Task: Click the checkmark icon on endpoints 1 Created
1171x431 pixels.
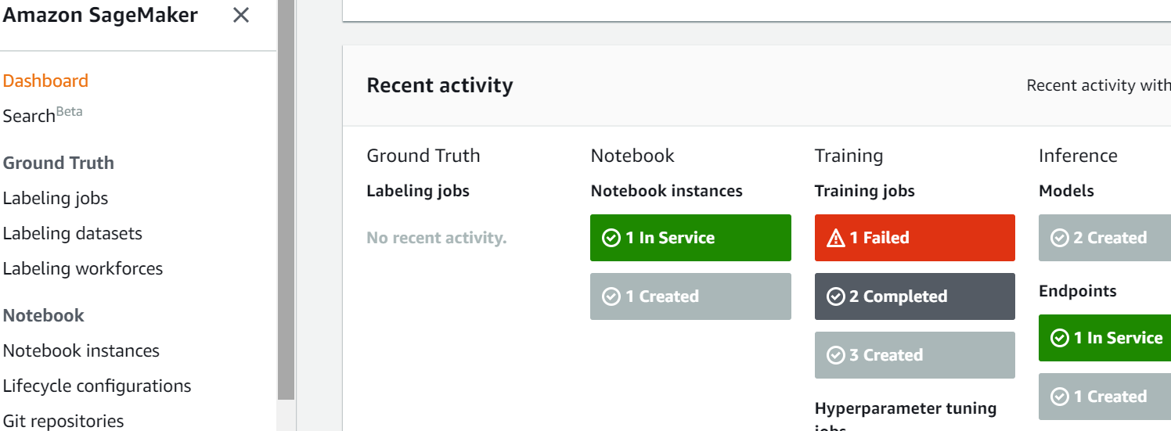Action: point(1060,397)
